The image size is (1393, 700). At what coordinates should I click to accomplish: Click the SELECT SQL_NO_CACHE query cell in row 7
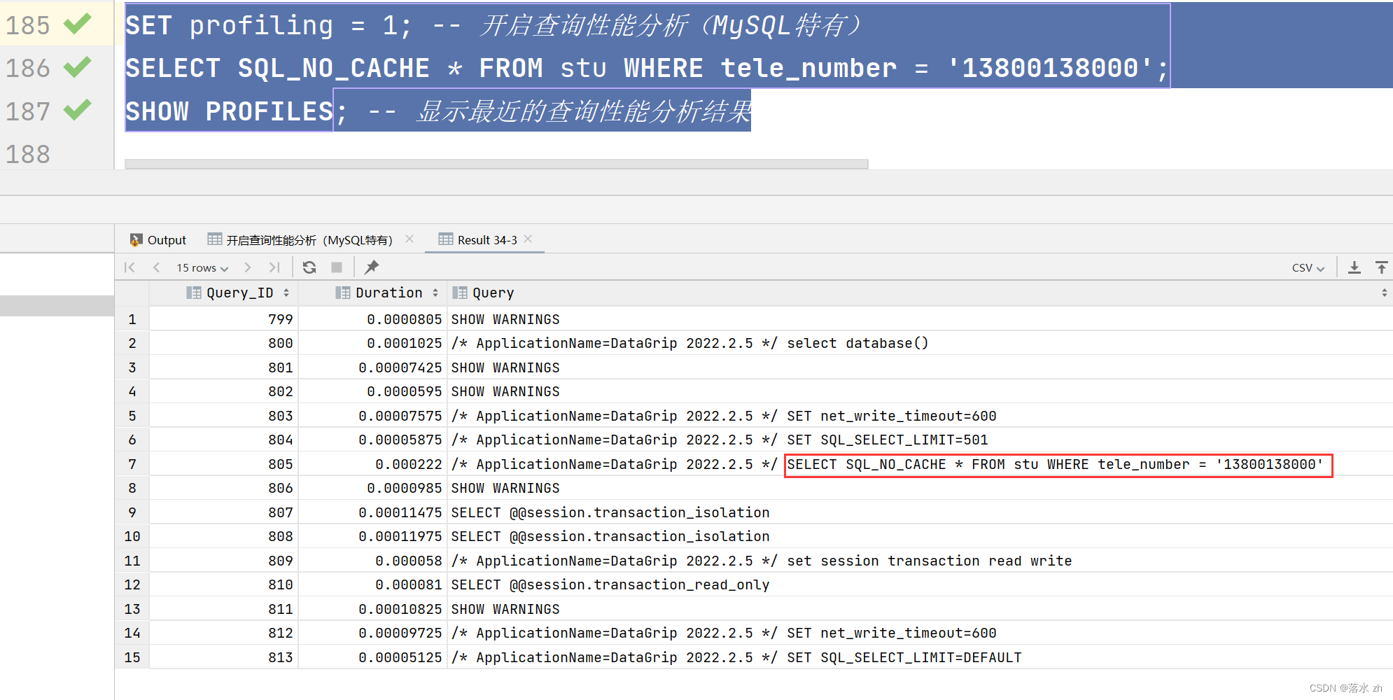(x=920, y=464)
